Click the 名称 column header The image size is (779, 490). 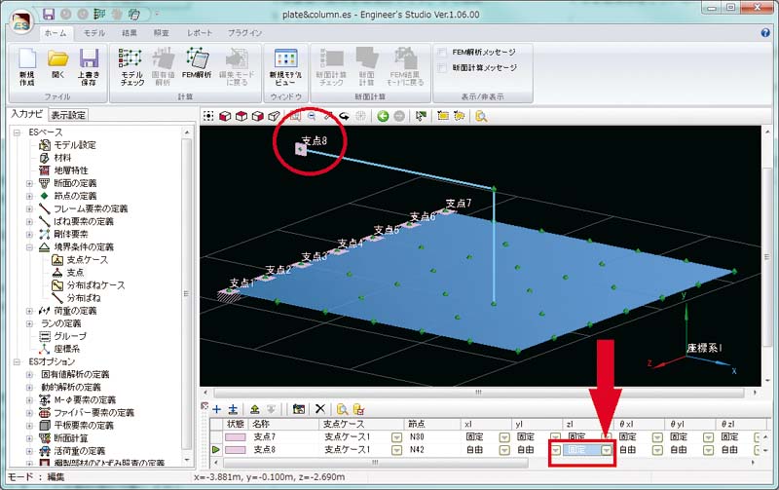click(x=261, y=425)
